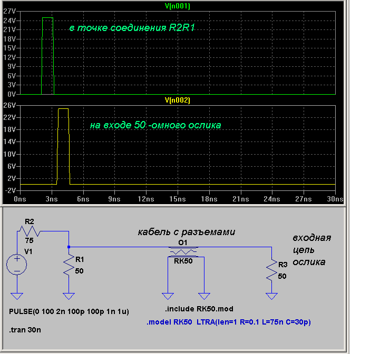
Task: Click the 'в точке соединения R2R1' annotation
Action: coord(132,28)
